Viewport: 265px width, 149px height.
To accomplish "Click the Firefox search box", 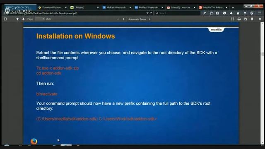I will click(178, 13).
